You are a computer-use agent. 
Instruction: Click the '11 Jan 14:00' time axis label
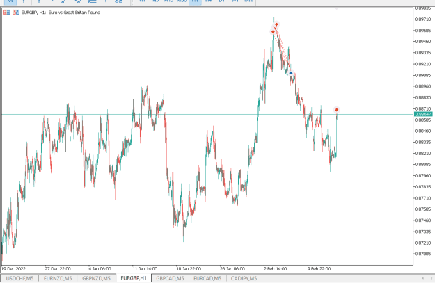[x=145, y=269]
